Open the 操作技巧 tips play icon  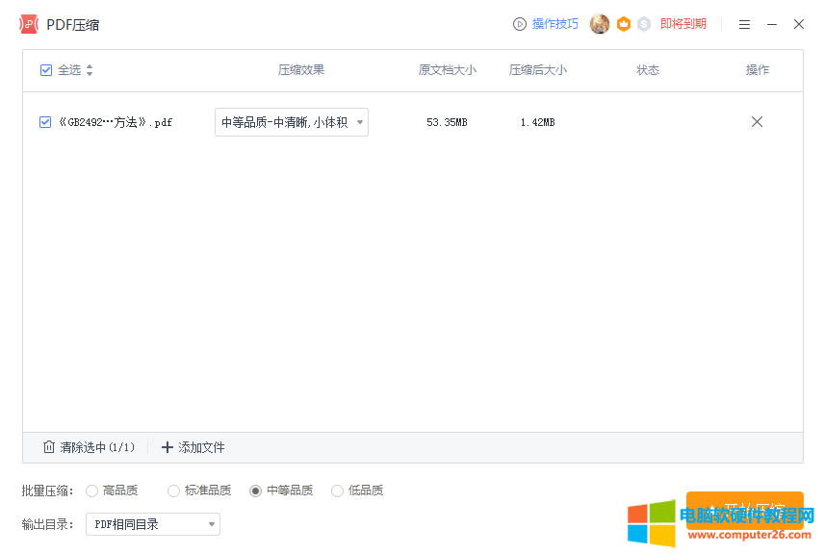point(520,24)
